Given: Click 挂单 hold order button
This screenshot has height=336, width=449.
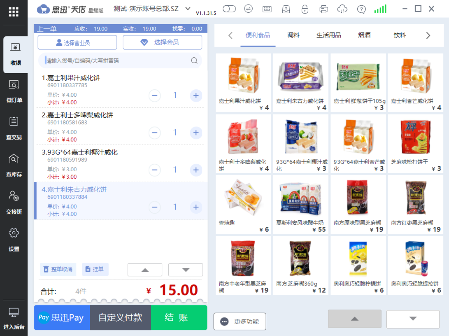Looking at the screenshot, I should pyautogui.click(x=95, y=269).
